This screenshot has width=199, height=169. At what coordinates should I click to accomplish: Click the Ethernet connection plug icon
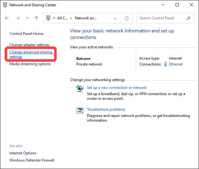pyautogui.click(x=165, y=64)
